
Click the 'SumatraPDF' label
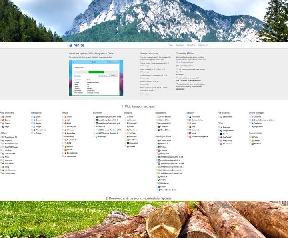166,124
